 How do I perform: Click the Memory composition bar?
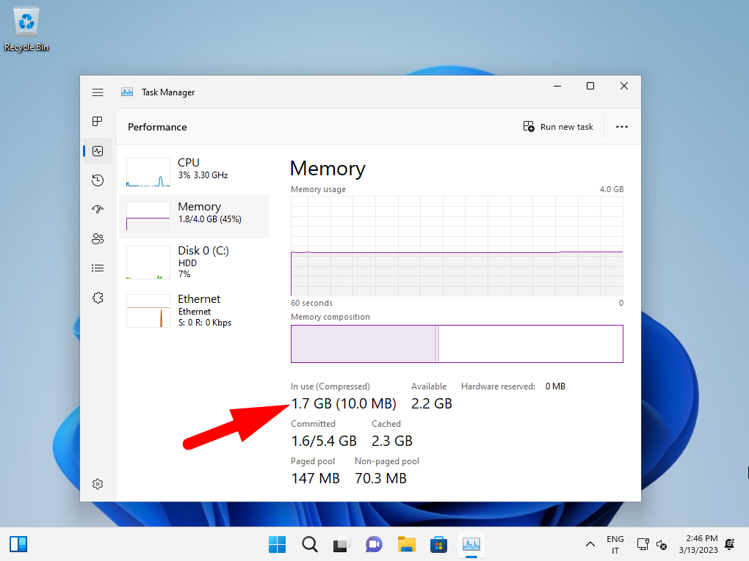click(457, 344)
